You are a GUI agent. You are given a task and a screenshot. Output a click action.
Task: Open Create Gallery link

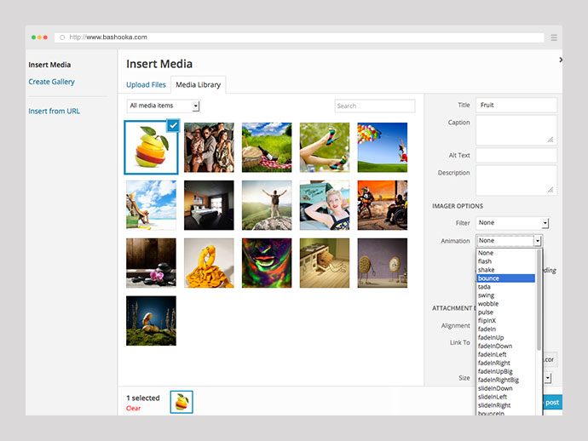pyautogui.click(x=52, y=82)
